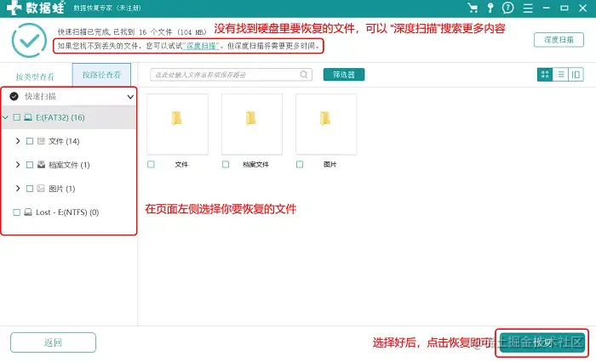Image resolution: width=596 pixels, height=362 pixels.
Task: Expand the 文件 (14) tree node
Action: click(18, 141)
